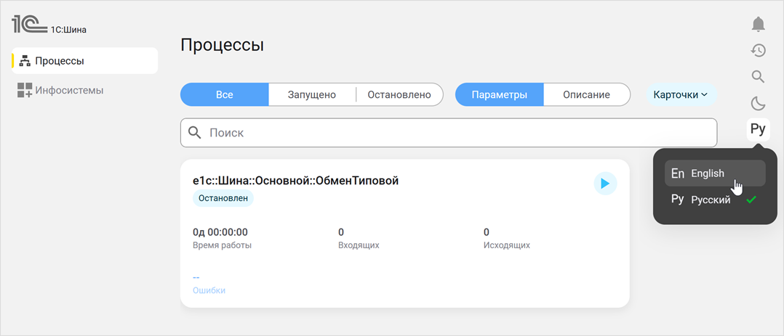The image size is (784, 336).
Task: Click the Ошибки link on card
Action: click(209, 290)
